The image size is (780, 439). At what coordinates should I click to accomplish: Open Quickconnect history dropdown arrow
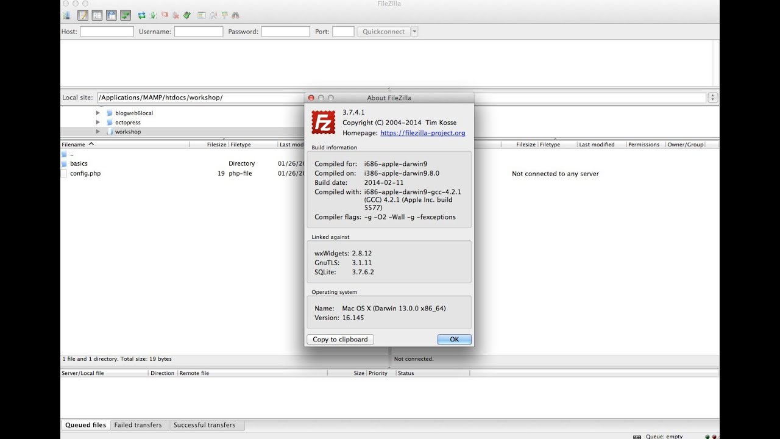tap(414, 32)
